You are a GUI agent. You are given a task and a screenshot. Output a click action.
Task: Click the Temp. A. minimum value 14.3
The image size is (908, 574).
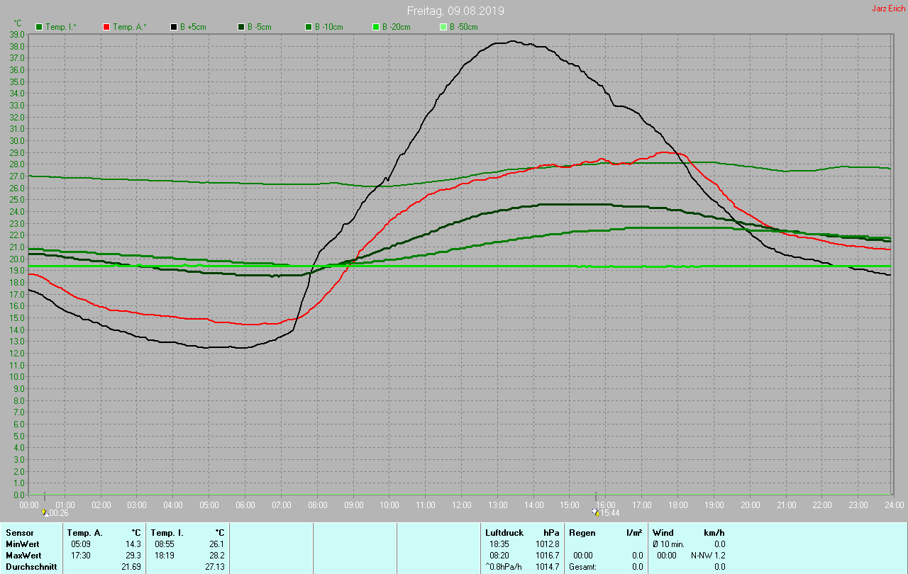[x=133, y=544]
